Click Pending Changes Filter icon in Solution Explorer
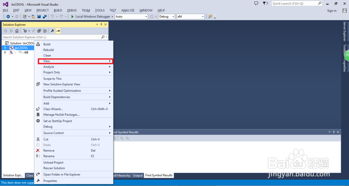This screenshot has height=186, width=349. [25, 31]
